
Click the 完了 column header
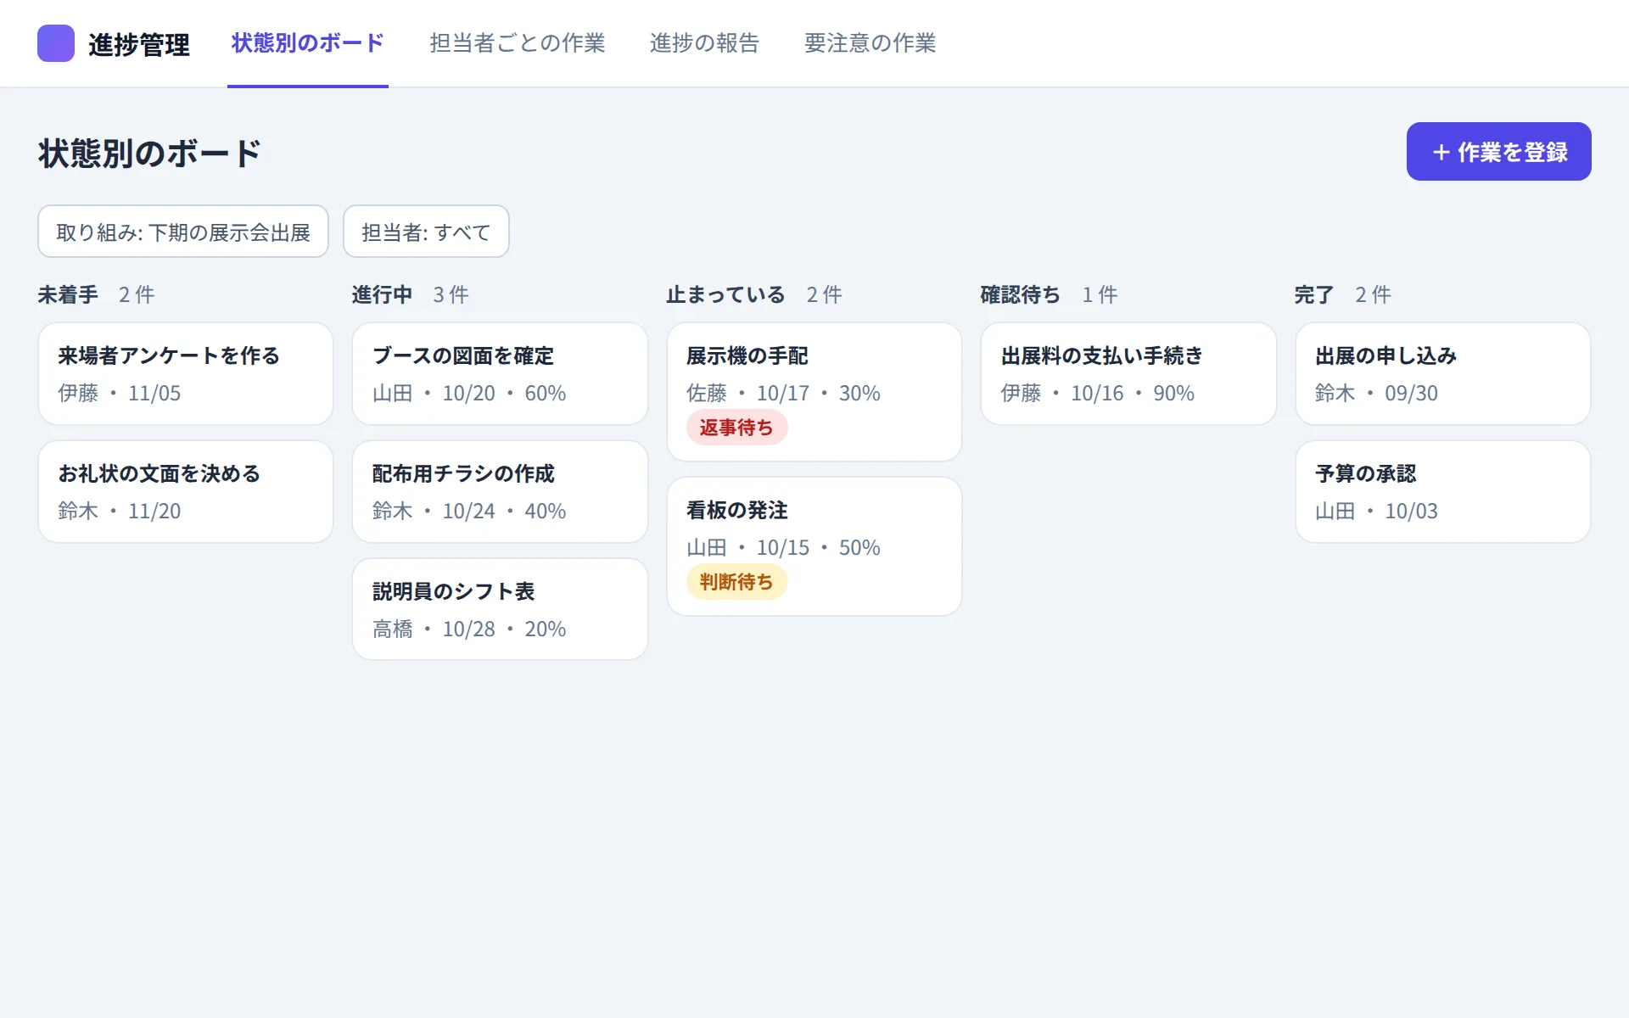[1314, 294]
